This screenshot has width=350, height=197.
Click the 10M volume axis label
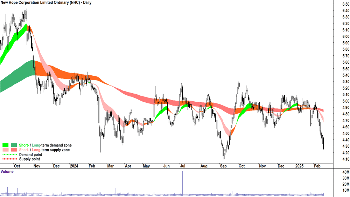346,190
